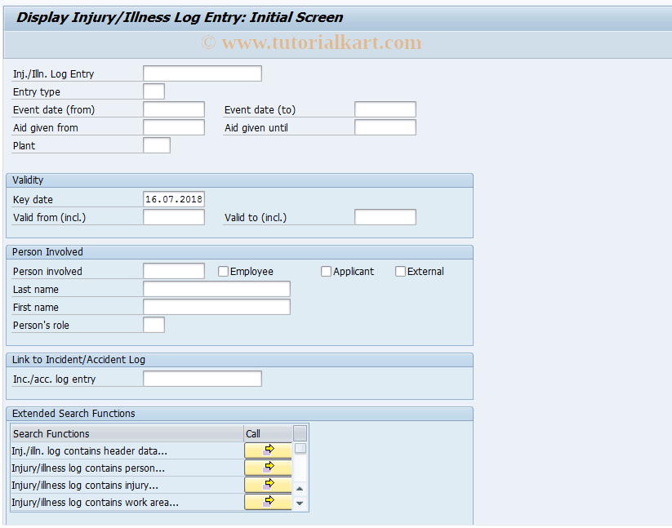The width and height of the screenshot is (672, 528).
Task: Enable the External checkbox
Action: pos(400,271)
